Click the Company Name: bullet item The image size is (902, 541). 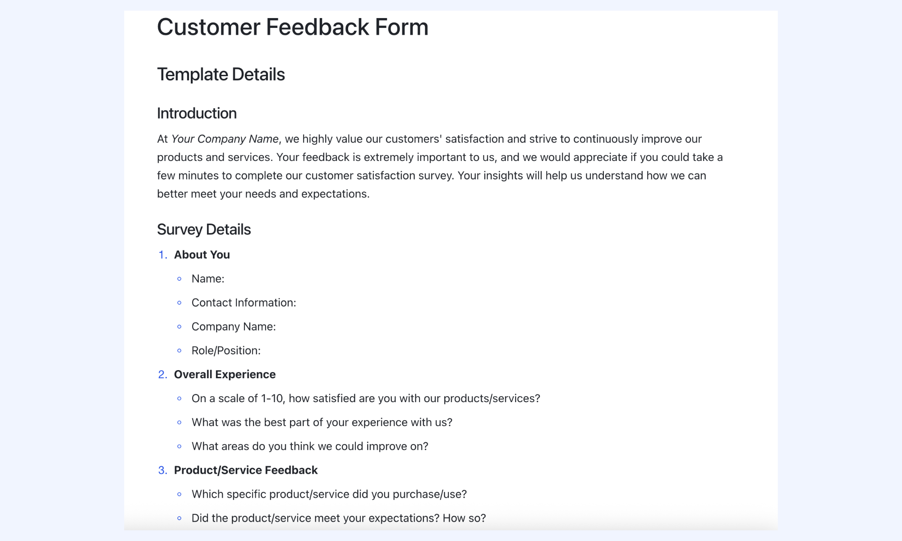click(x=234, y=326)
